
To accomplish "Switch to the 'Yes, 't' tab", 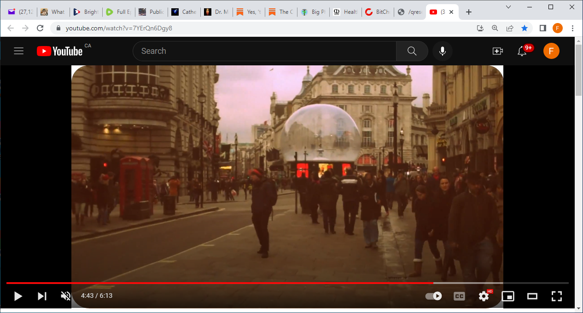I will [x=248, y=12].
